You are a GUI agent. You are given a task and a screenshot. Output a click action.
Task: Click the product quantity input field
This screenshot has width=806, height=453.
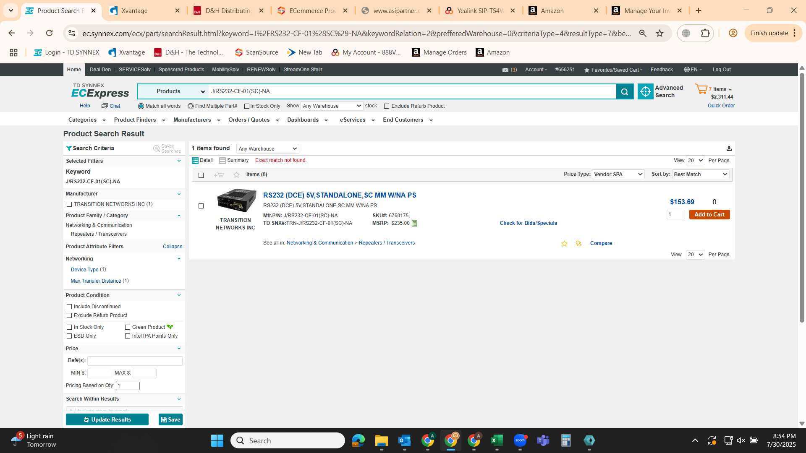tap(676, 215)
